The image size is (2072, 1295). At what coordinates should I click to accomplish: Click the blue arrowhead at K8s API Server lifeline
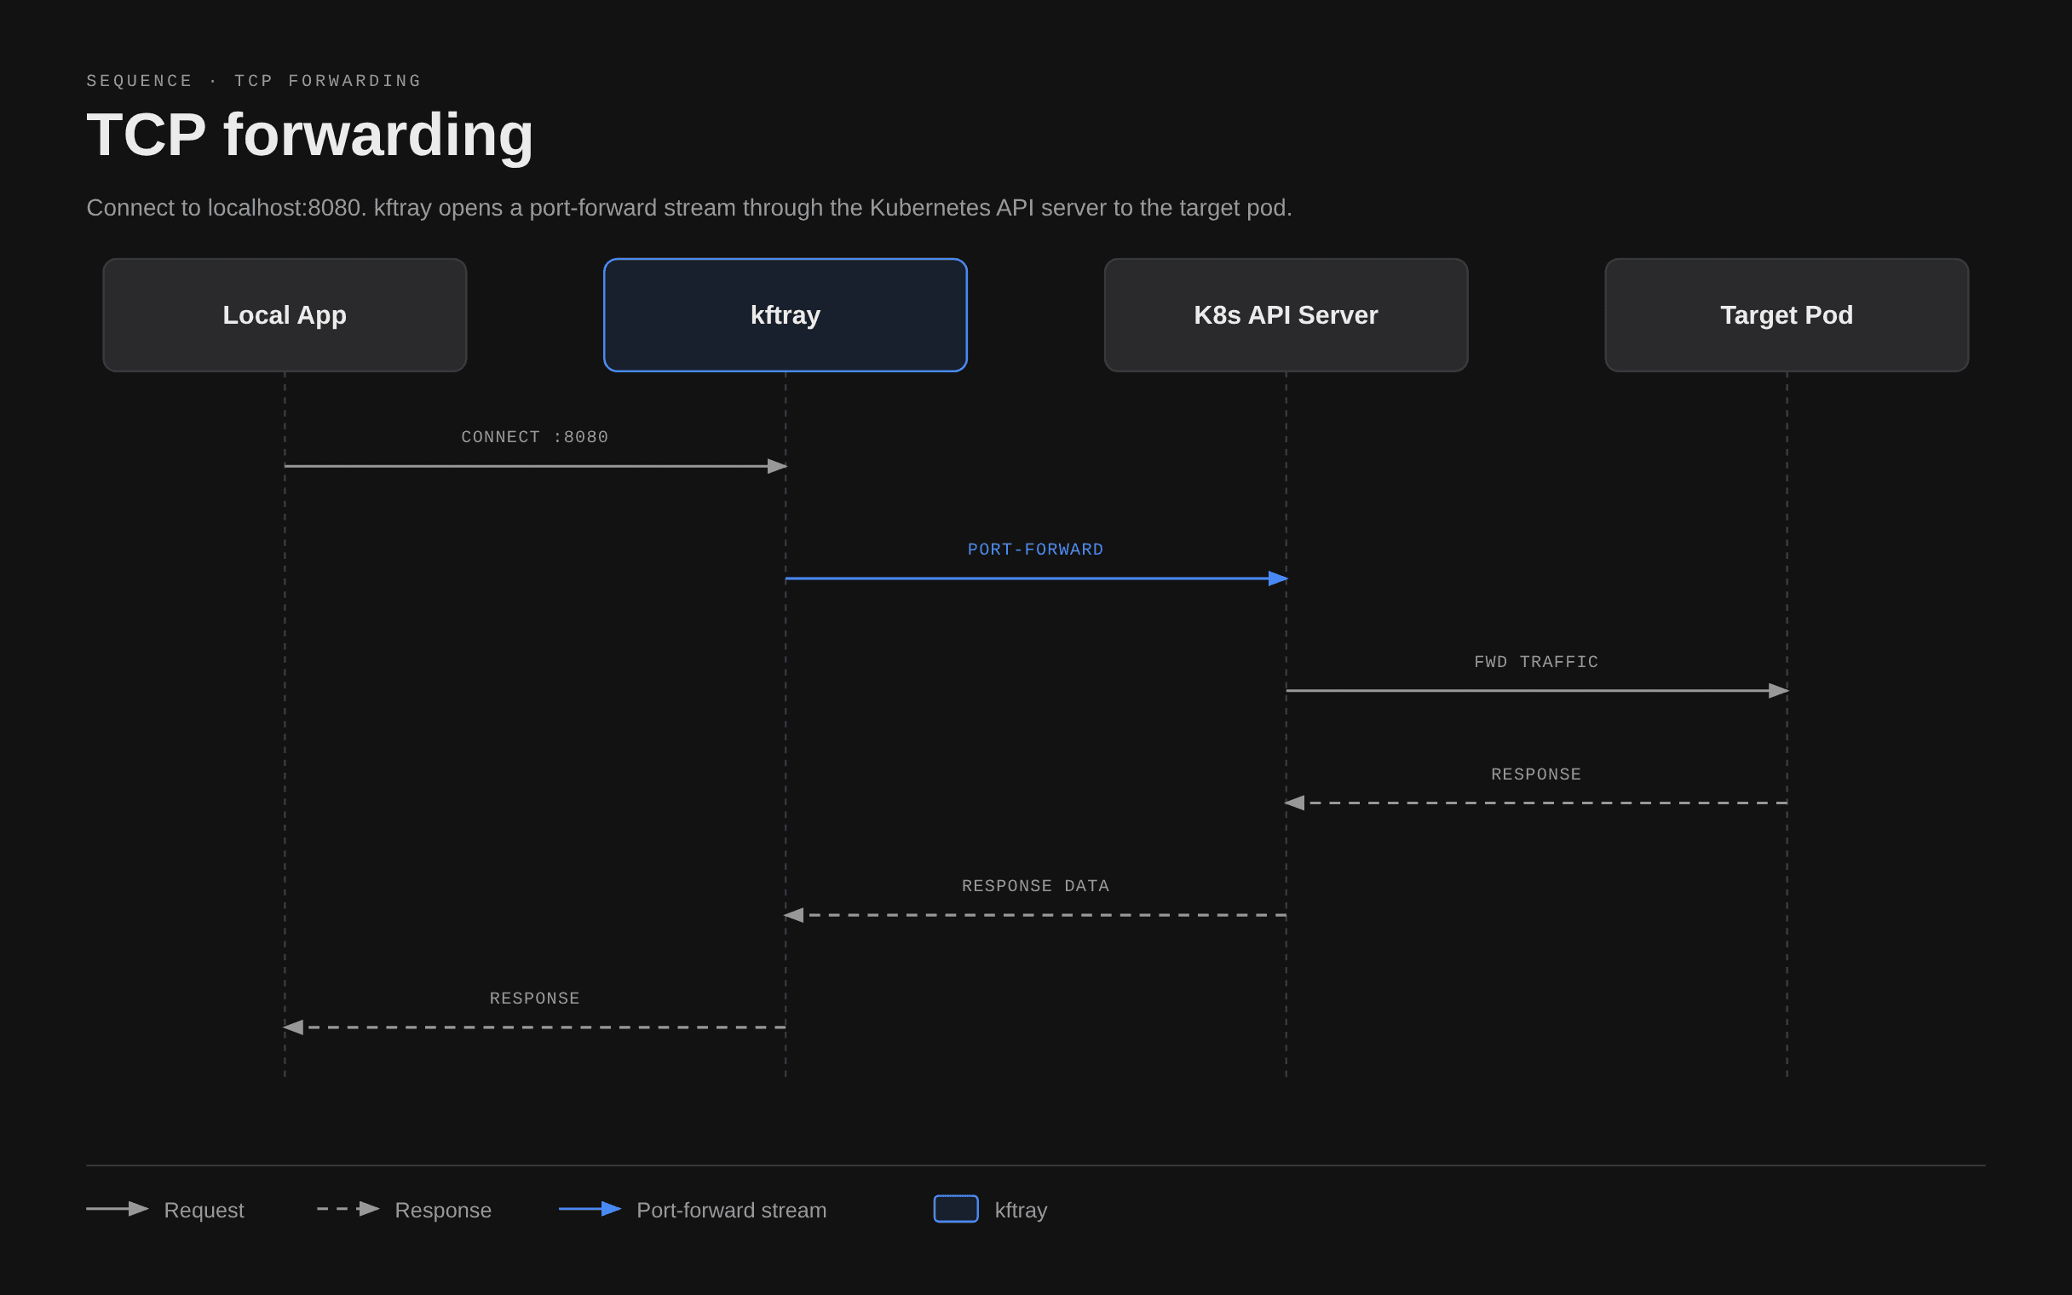[1278, 578]
